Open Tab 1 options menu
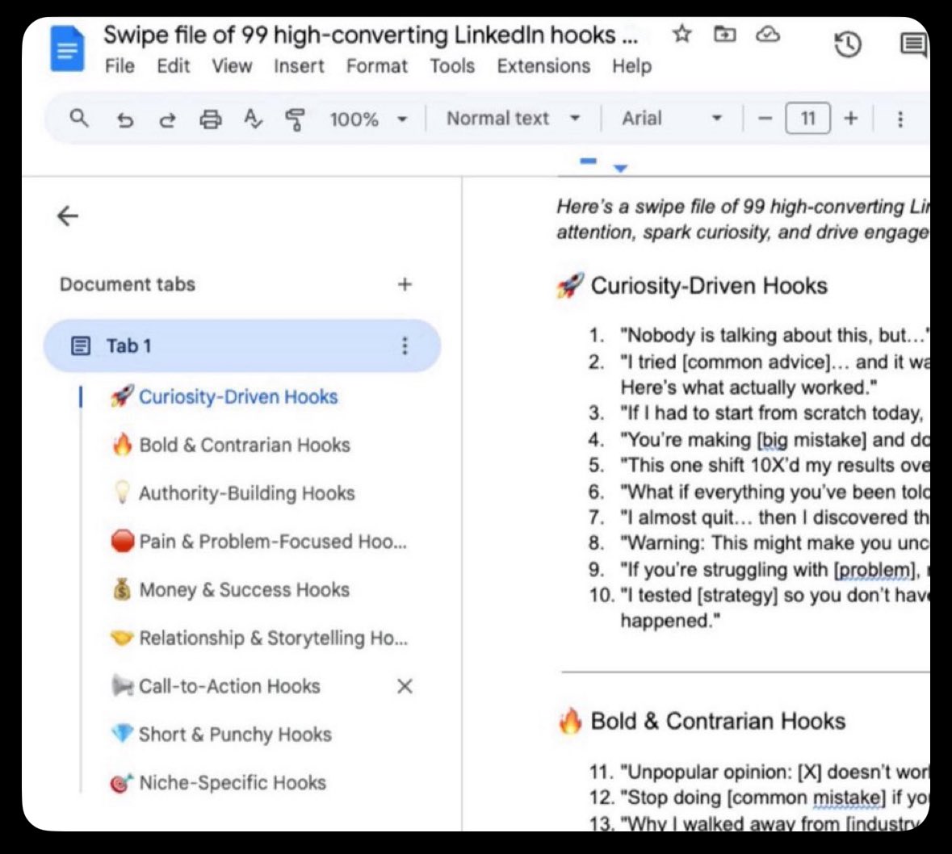This screenshot has height=854, width=952. click(x=405, y=345)
